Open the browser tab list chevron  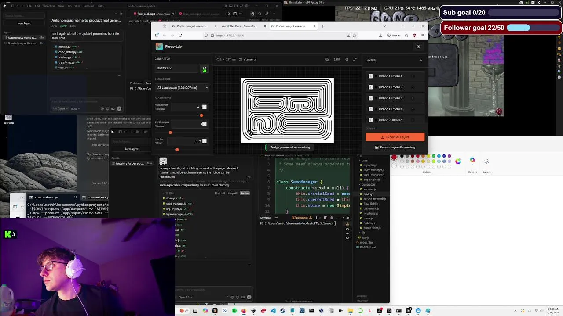pos(384,26)
